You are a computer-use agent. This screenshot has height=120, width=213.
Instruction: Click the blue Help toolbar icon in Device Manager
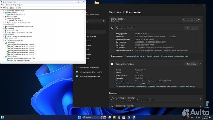tap(11, 8)
